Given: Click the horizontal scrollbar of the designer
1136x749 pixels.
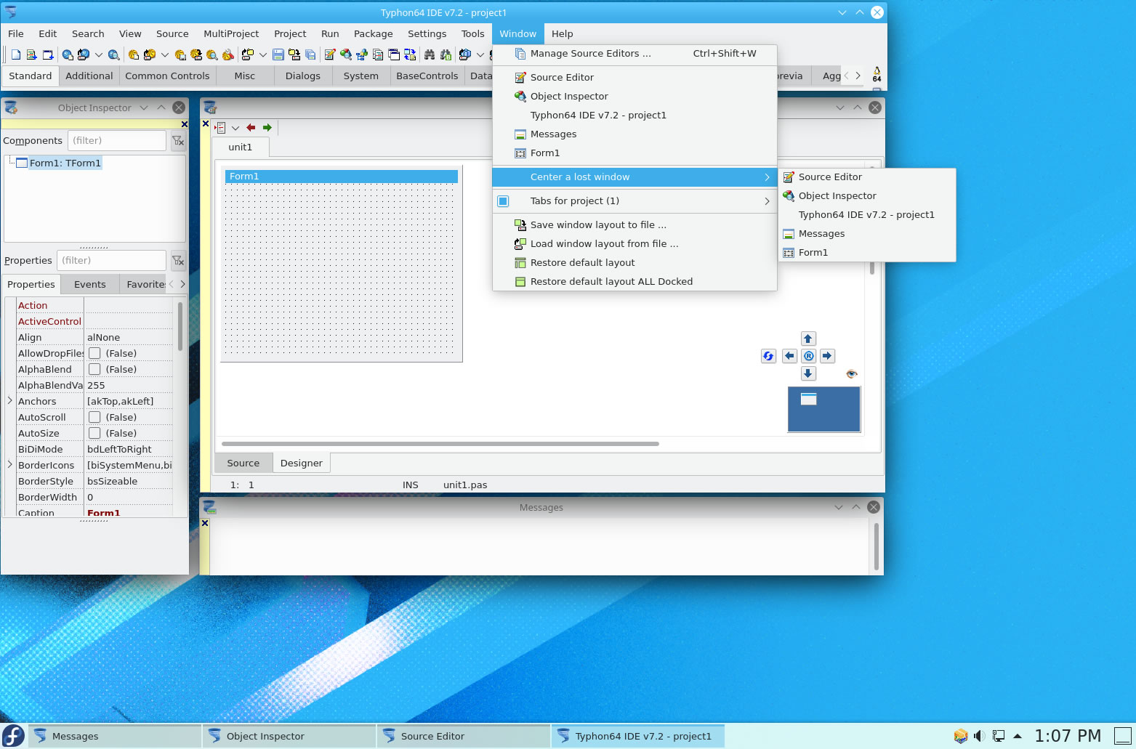Looking at the screenshot, I should coord(440,443).
